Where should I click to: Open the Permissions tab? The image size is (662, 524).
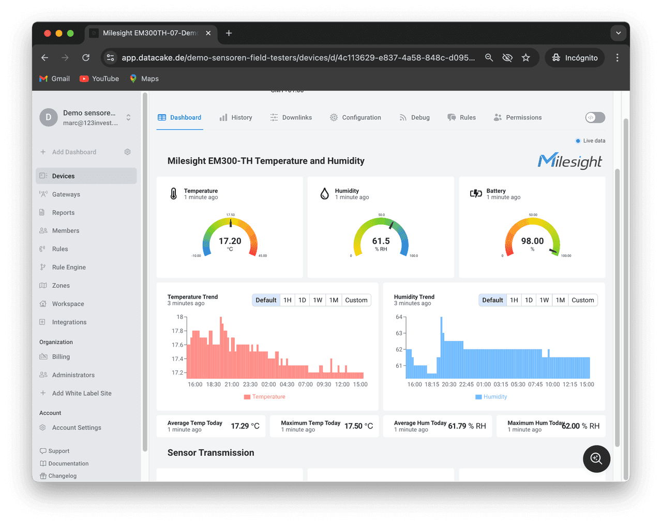tap(518, 118)
